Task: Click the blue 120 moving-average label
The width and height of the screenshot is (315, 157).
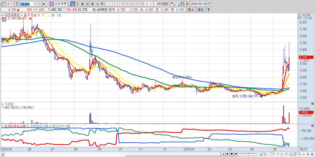Action: point(59,15)
